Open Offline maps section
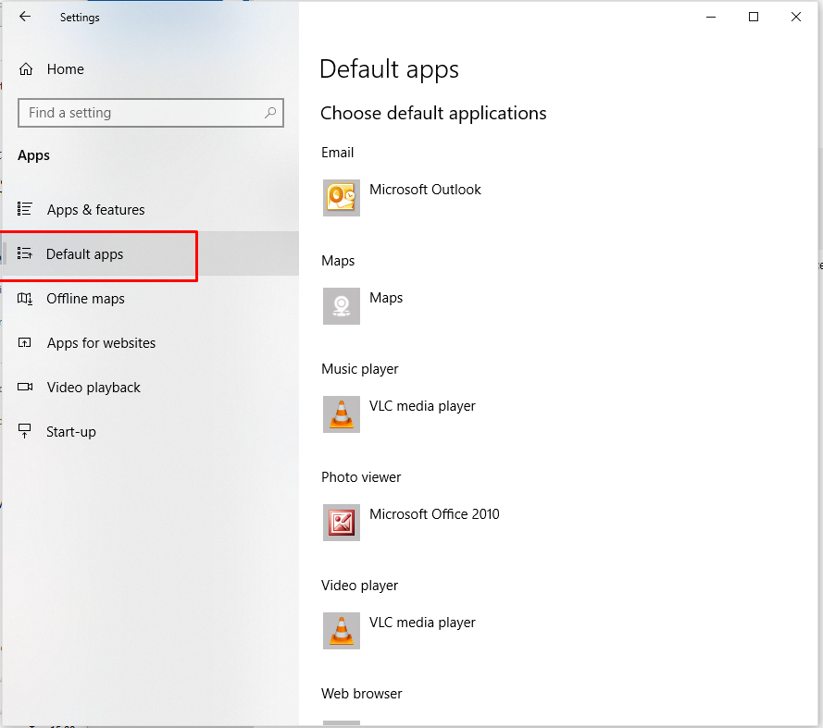Screen dimensions: 823x728 point(150,299)
